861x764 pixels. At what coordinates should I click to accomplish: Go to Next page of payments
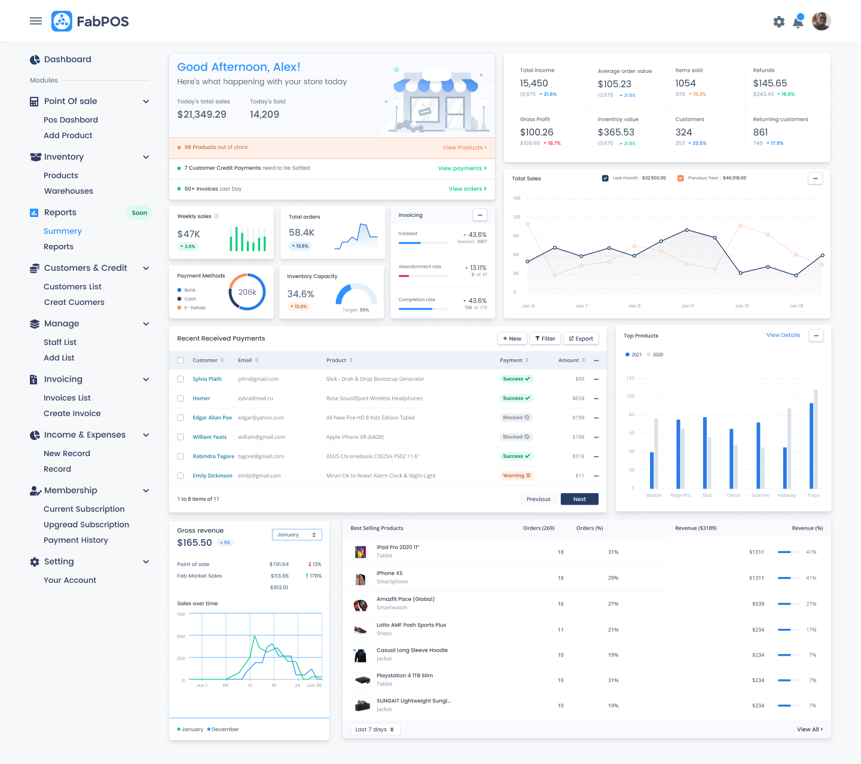coord(579,499)
